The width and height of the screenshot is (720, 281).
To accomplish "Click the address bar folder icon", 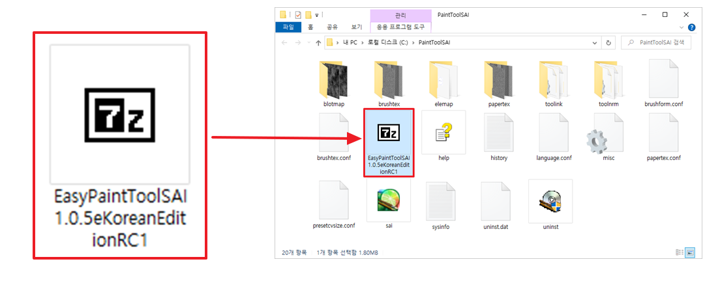I will pyautogui.click(x=329, y=42).
